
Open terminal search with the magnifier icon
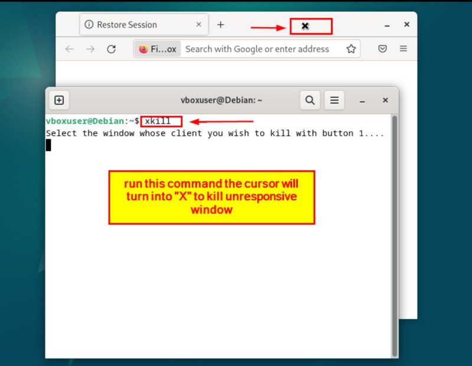[310, 100]
